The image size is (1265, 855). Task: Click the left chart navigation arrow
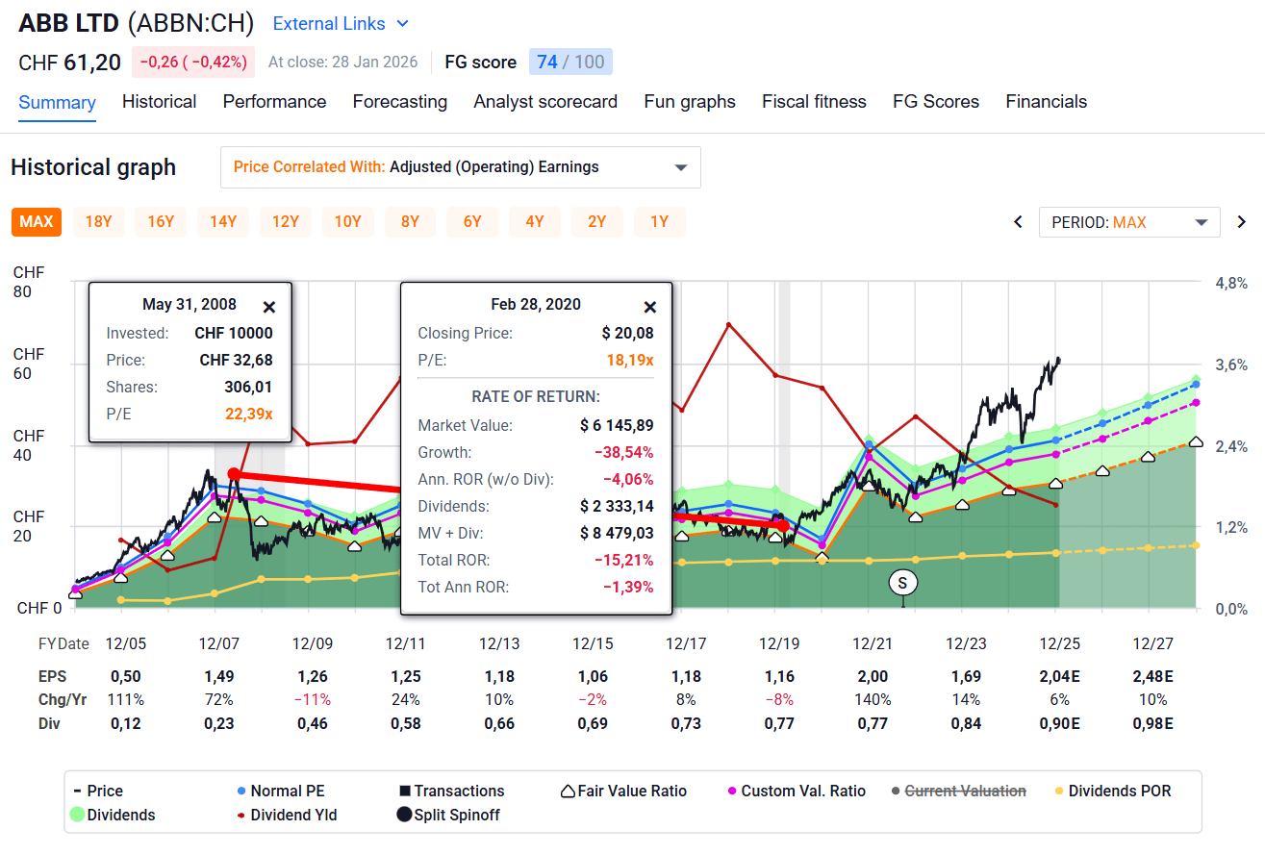click(x=1018, y=221)
